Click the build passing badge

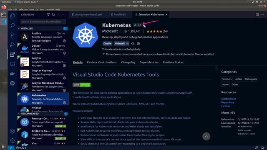(82, 85)
